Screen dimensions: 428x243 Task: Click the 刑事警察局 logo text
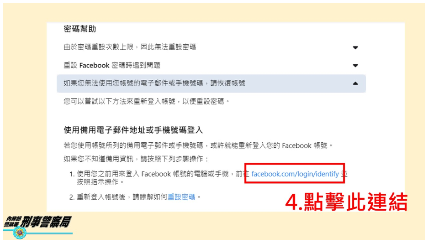(46, 222)
